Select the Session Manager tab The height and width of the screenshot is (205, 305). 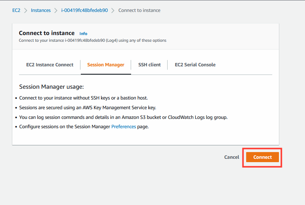(106, 64)
